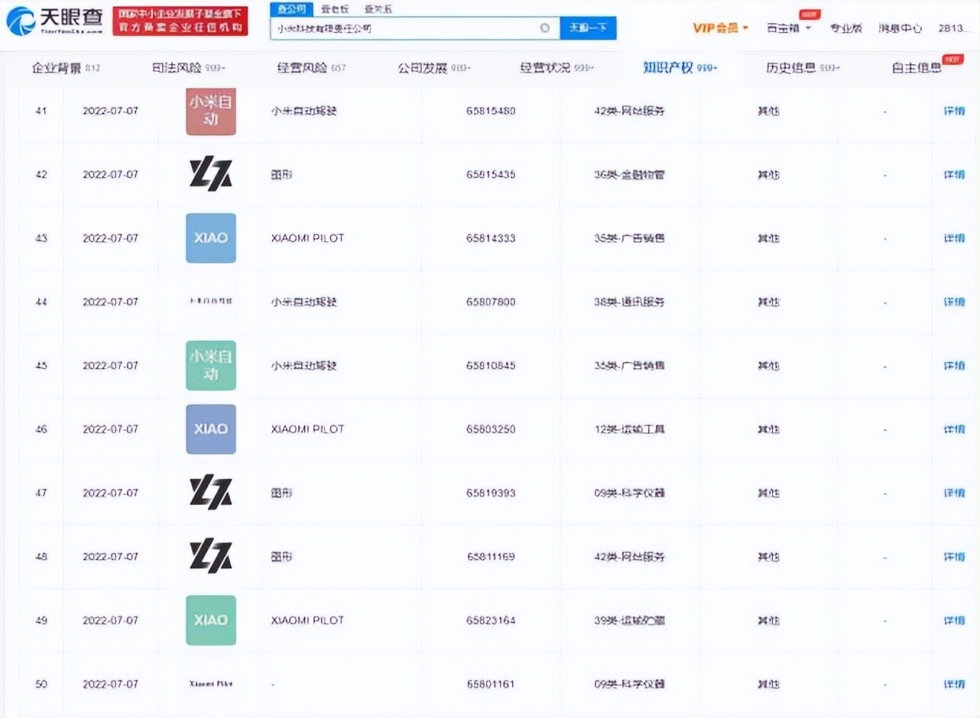
Task: Select registration number 65801161
Action: point(491,684)
